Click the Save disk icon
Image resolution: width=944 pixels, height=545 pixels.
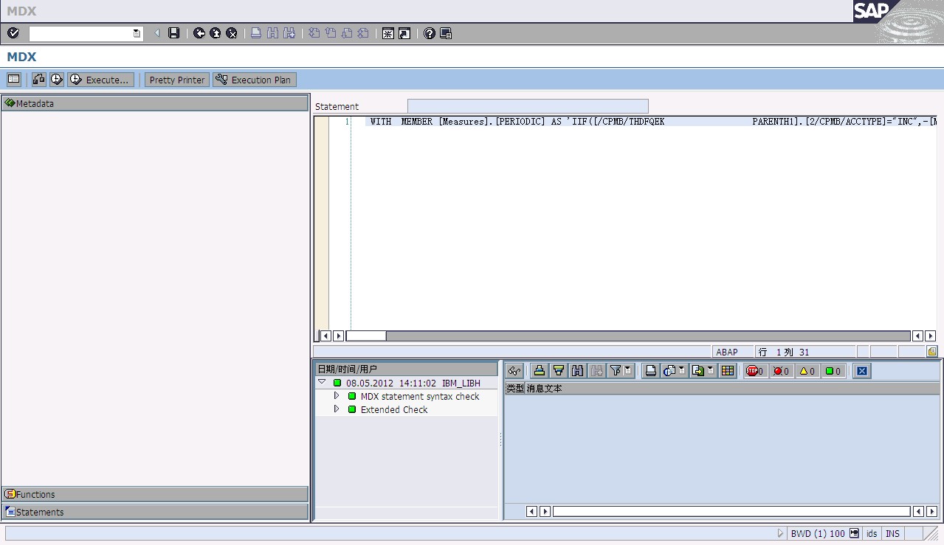[x=174, y=33]
